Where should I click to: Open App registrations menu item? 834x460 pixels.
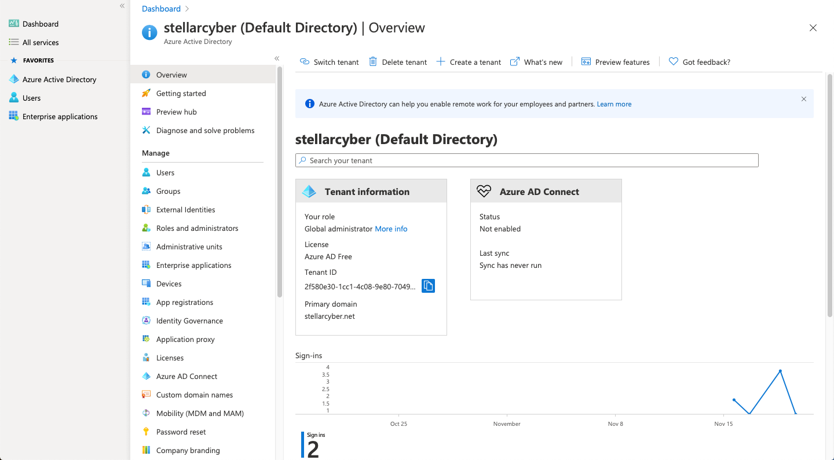point(184,302)
